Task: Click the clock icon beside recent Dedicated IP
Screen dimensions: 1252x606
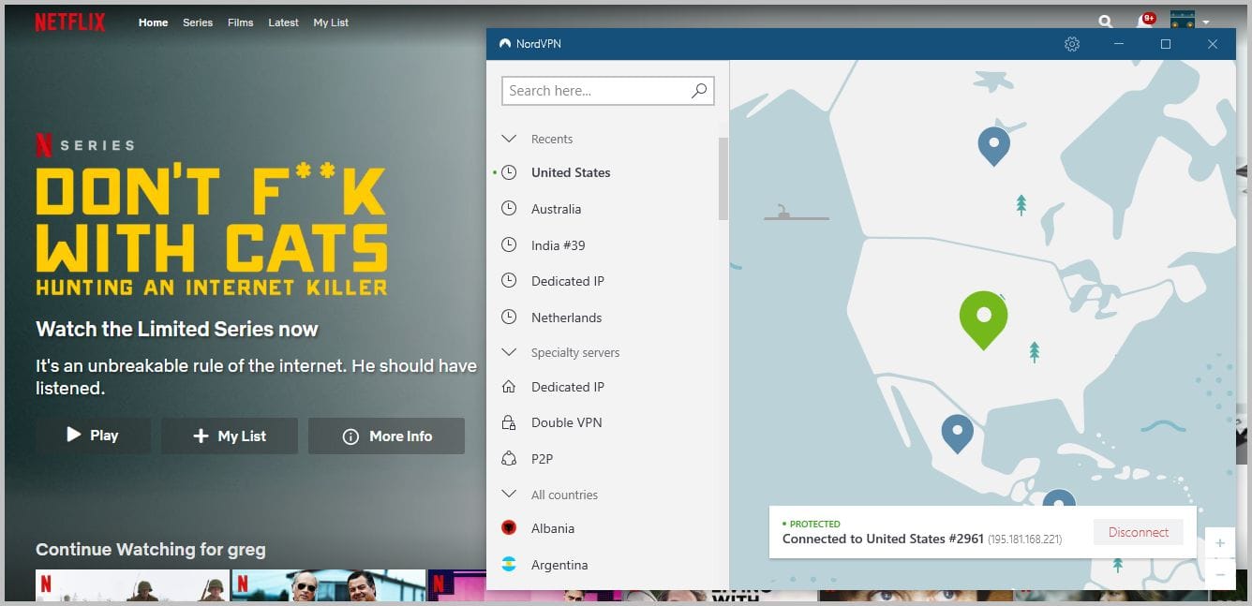Action: (x=509, y=281)
